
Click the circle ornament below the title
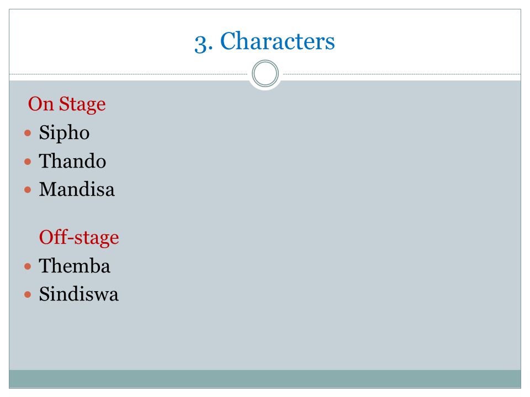tap(266, 73)
